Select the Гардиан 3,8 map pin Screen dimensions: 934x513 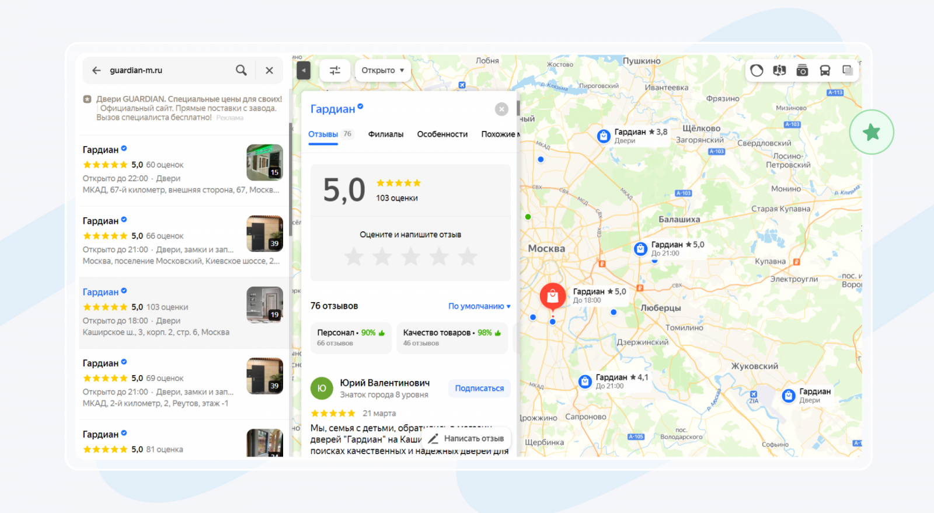coord(604,136)
